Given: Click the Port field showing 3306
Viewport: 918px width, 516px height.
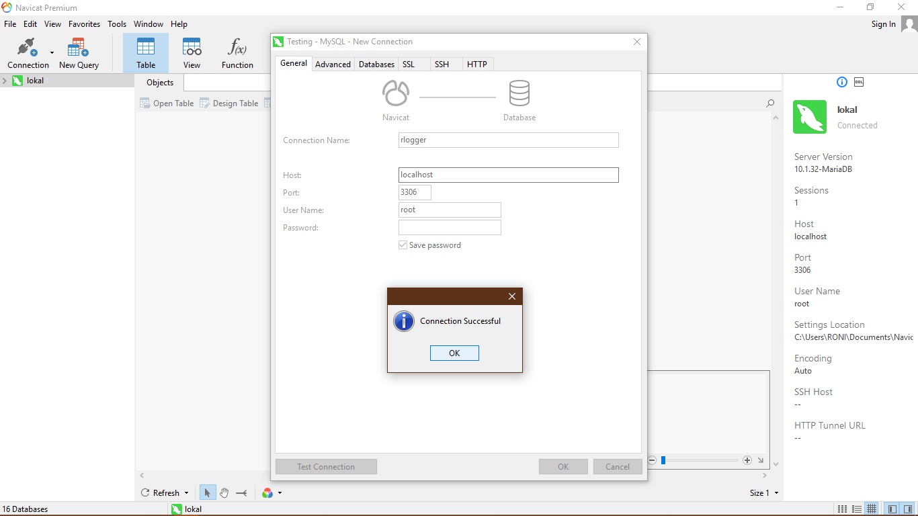Looking at the screenshot, I should [x=415, y=192].
